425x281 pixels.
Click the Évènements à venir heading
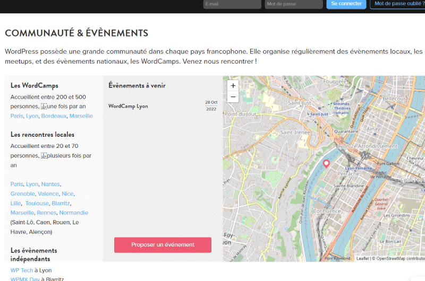pyautogui.click(x=137, y=85)
